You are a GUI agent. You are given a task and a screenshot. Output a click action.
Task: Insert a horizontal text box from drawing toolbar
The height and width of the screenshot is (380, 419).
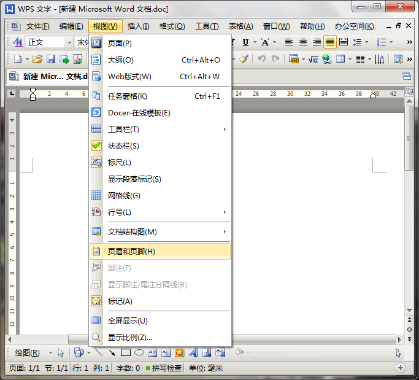tap(152, 352)
